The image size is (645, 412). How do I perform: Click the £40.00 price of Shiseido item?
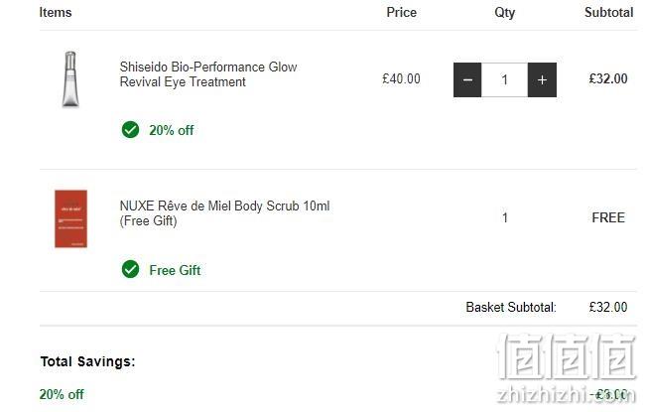pyautogui.click(x=401, y=78)
